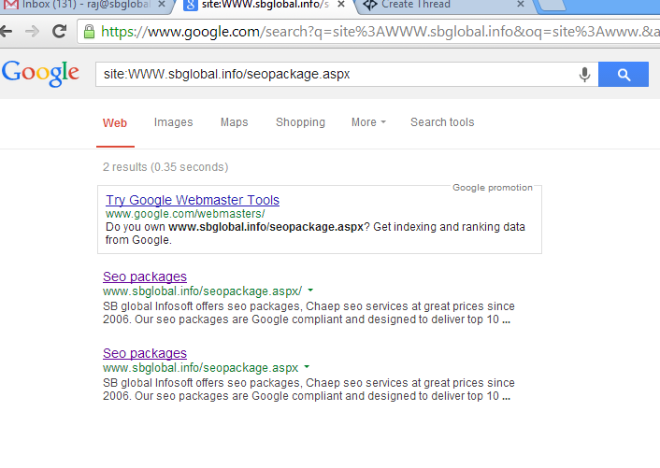Reload the page with refresh icon

pos(59,31)
